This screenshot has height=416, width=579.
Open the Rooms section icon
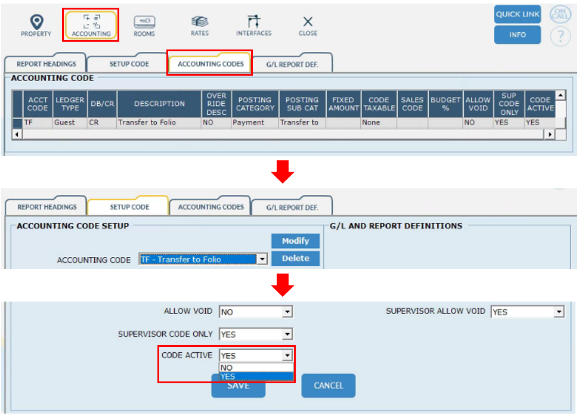point(144,26)
